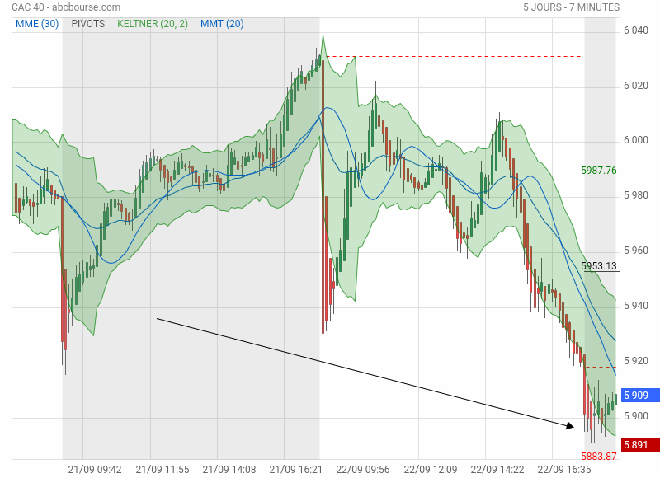
Task: Click the green 5987.76 pivot value
Action: pyautogui.click(x=599, y=171)
